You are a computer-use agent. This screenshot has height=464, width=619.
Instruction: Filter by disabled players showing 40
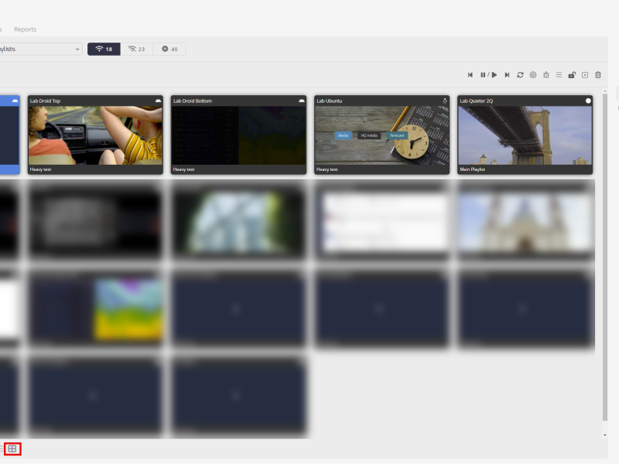coord(169,49)
